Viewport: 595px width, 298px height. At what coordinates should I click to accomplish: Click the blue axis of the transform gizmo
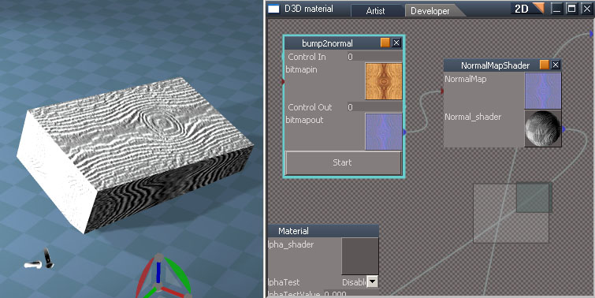point(158,271)
